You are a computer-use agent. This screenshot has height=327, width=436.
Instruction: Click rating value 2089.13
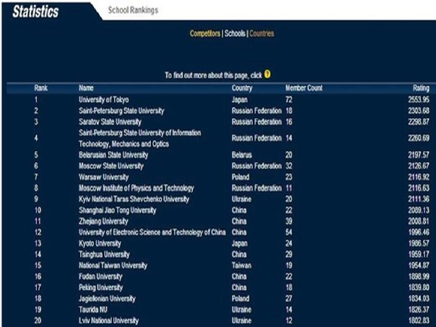pyautogui.click(x=418, y=210)
